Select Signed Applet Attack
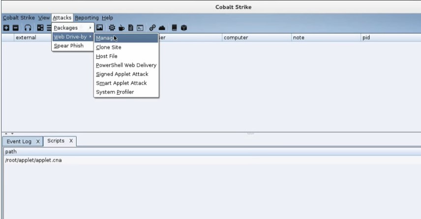Screen dimensions: 421x219 [x=126, y=74]
